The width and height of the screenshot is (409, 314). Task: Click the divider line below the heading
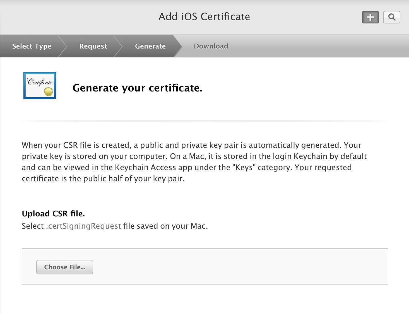tap(205, 121)
